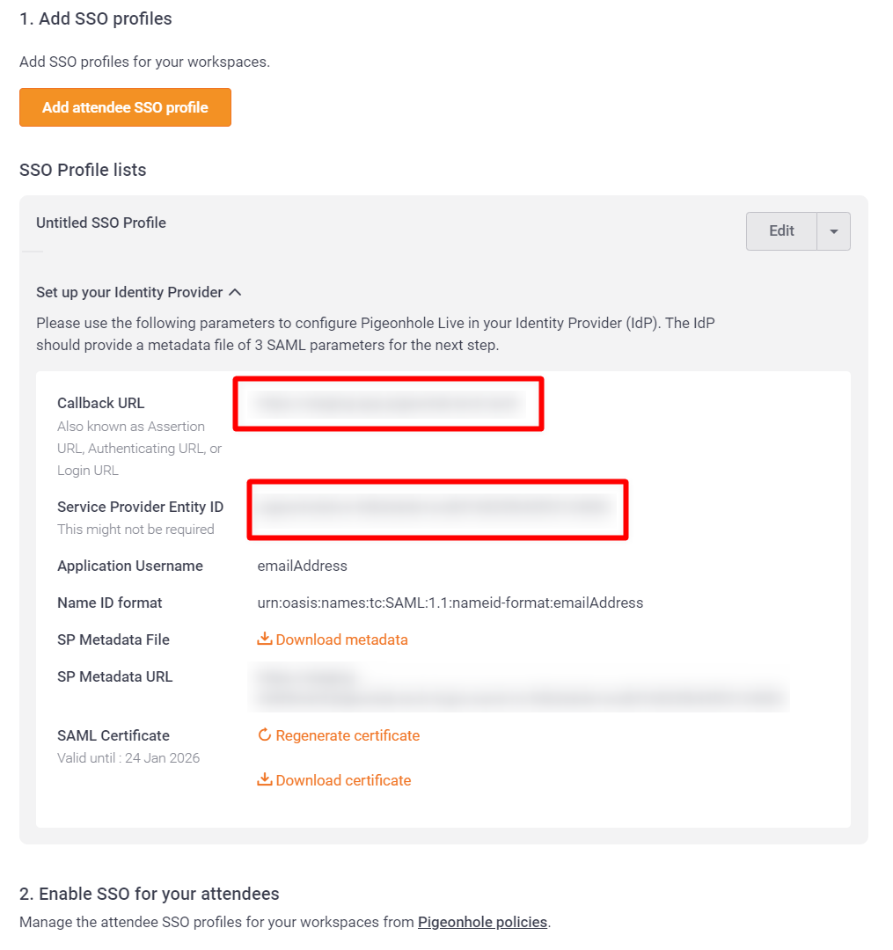Click the Add attendee SSO profile button
The image size is (893, 950).
click(126, 107)
